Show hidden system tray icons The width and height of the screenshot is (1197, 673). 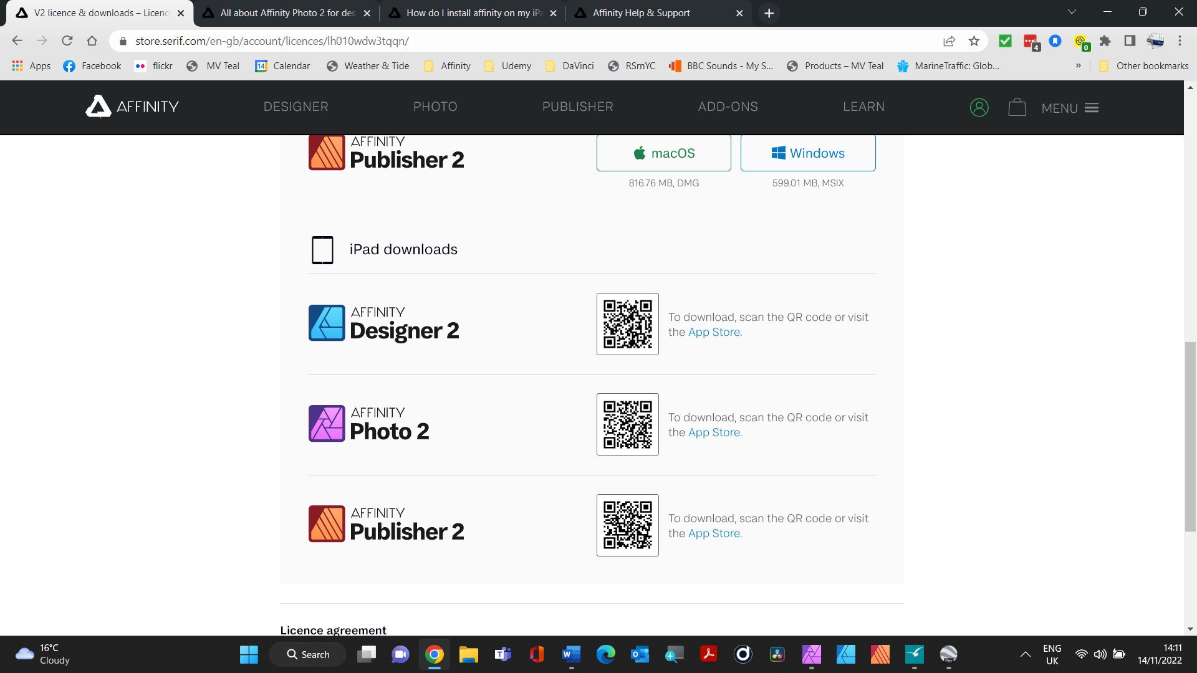pos(1025,654)
